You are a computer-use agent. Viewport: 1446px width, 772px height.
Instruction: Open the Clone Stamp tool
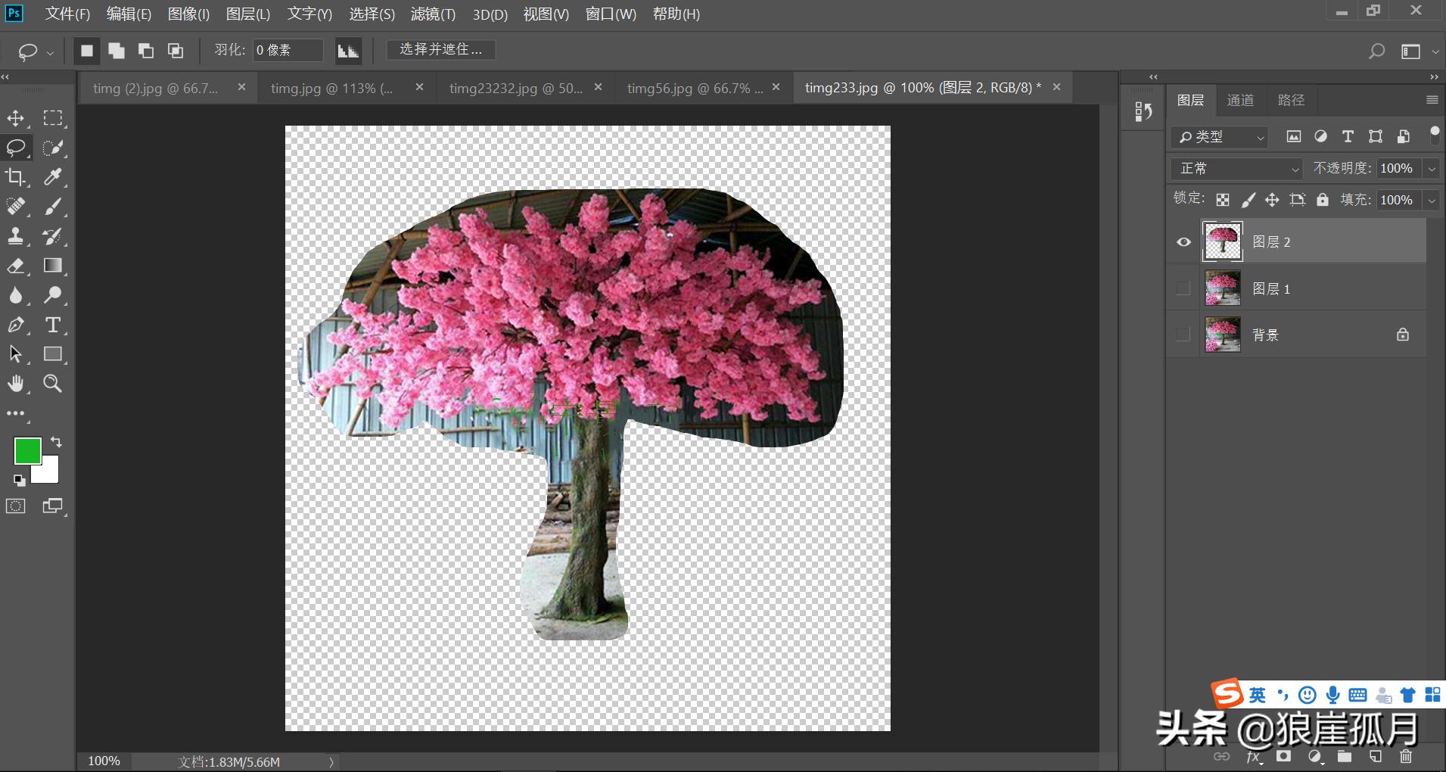(x=17, y=235)
